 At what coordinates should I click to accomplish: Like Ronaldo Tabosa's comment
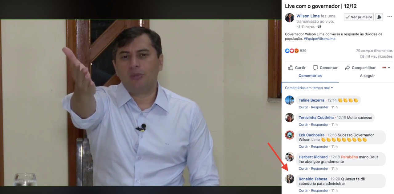tap(303, 191)
